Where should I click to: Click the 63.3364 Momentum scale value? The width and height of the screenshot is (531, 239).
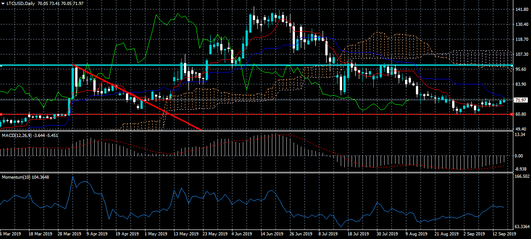(522, 226)
